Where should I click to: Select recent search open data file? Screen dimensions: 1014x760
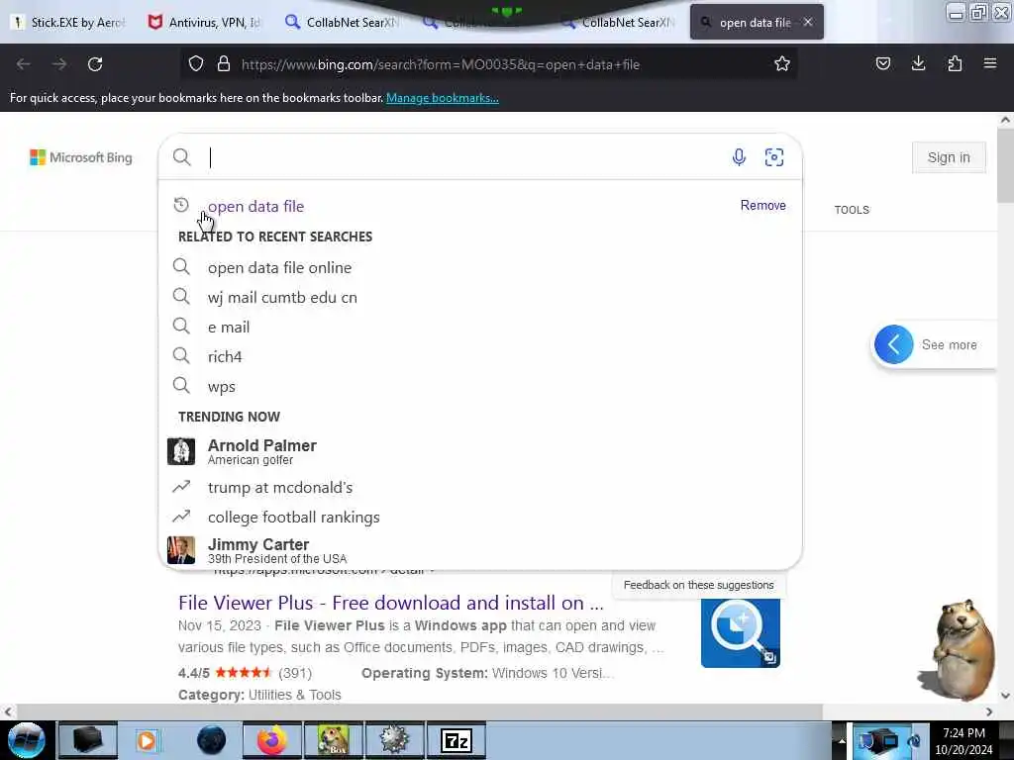pyautogui.click(x=256, y=206)
